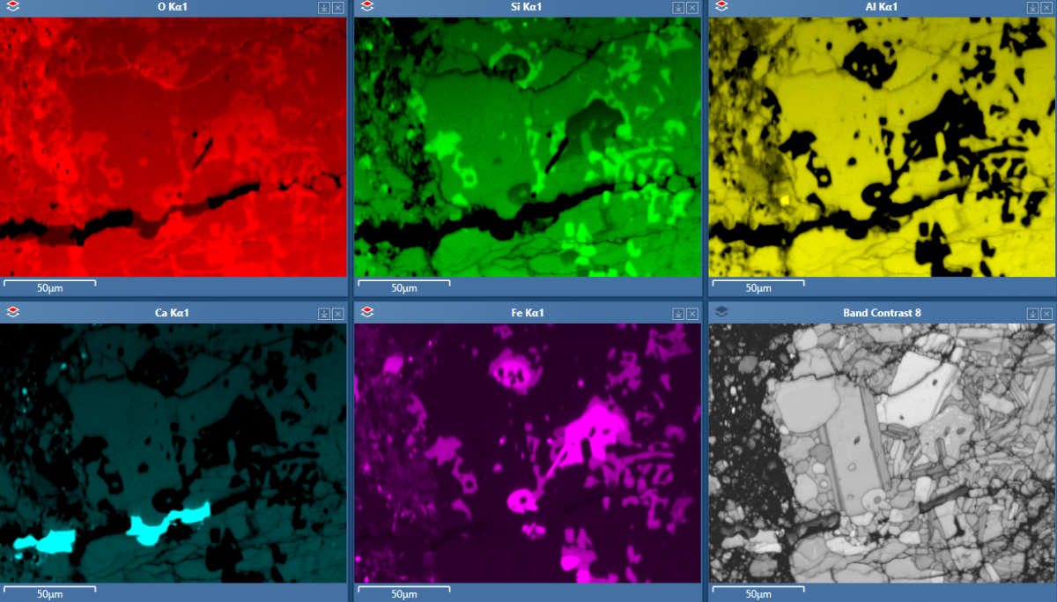
Task: Click the layers icon on the Si Kα1 panel
Action: (367, 7)
